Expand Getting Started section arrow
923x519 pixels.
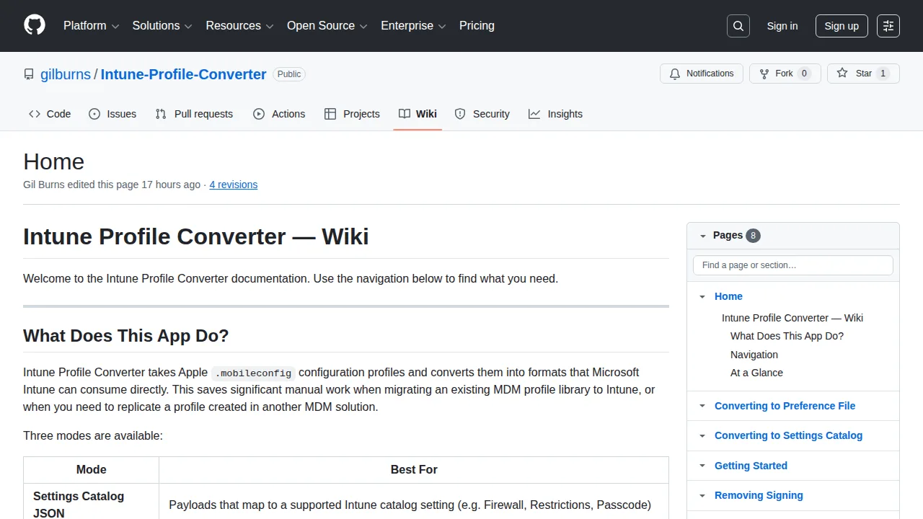[702, 466]
